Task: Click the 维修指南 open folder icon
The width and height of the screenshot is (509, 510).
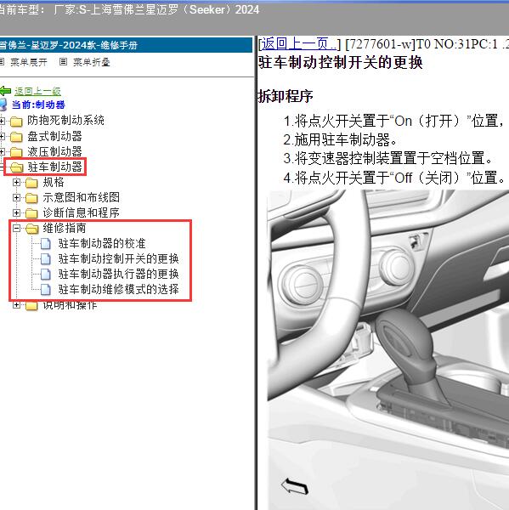Action: [x=32, y=229]
